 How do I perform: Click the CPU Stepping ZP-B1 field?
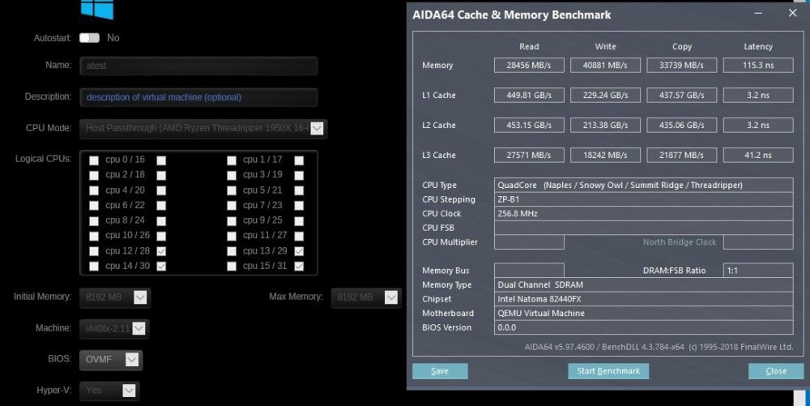pos(644,199)
